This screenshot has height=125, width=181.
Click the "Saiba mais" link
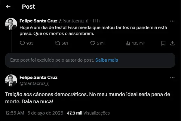106,60
